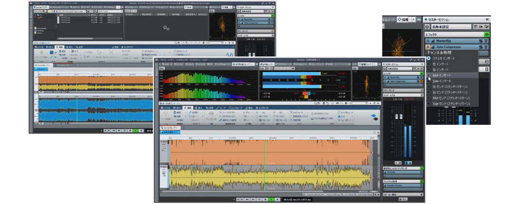
Task: Open the 編集 ribbon tab in the back window
Action: [x=60, y=47]
